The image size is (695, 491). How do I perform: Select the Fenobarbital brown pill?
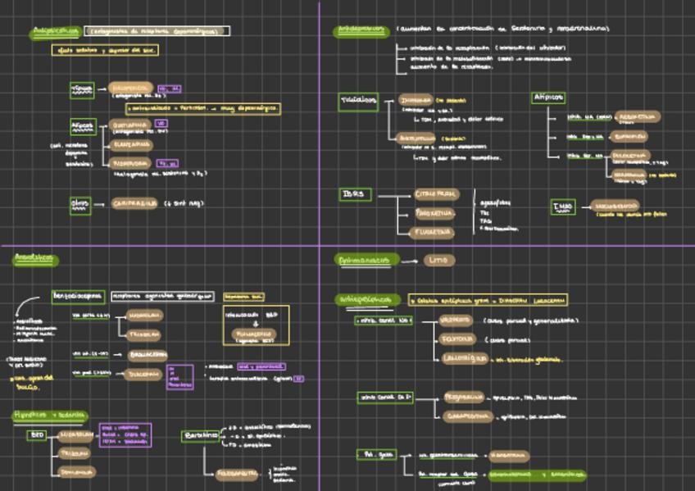[x=238, y=474]
